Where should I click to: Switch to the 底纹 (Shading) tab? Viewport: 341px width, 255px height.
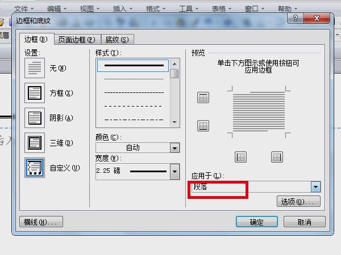[117, 40]
